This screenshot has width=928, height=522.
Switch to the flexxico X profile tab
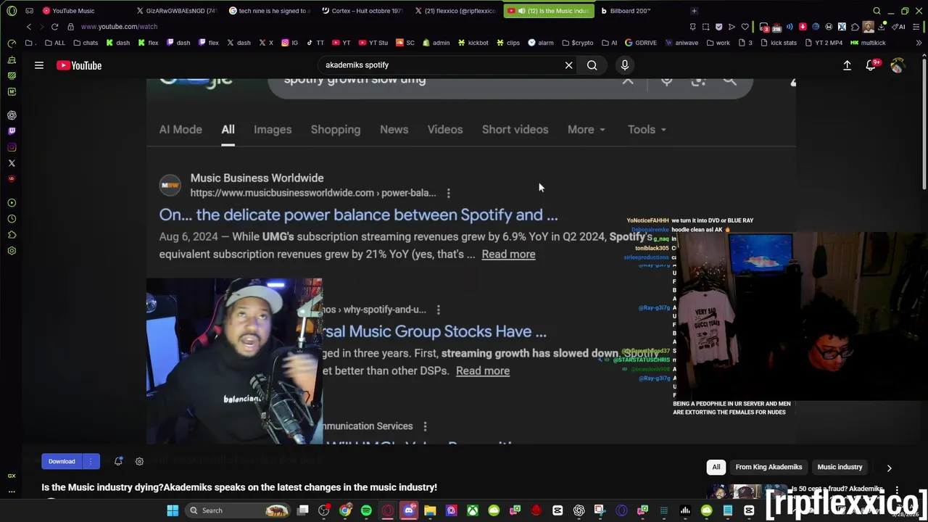click(457, 11)
